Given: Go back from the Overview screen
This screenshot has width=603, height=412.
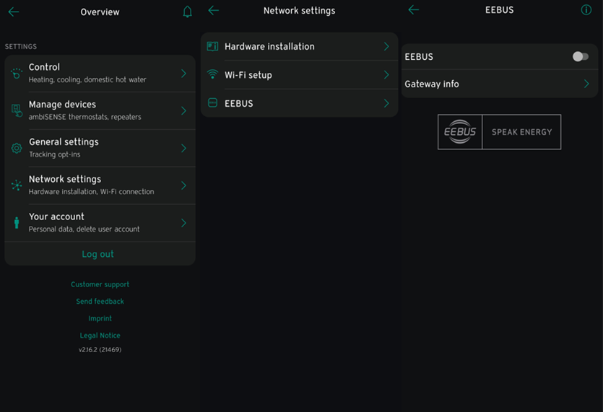Looking at the screenshot, I should 14,12.
